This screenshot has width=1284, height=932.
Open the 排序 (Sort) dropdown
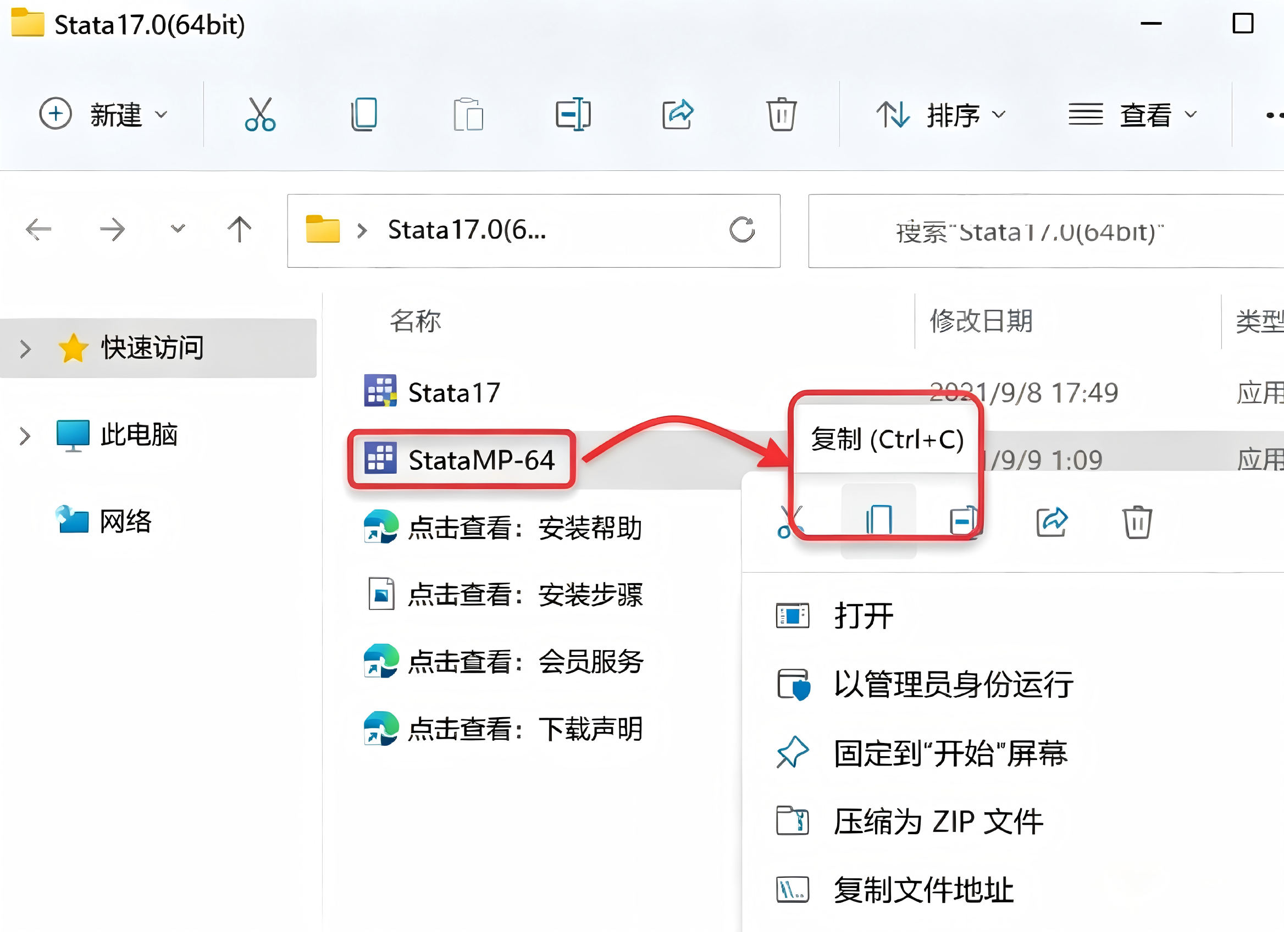point(941,115)
